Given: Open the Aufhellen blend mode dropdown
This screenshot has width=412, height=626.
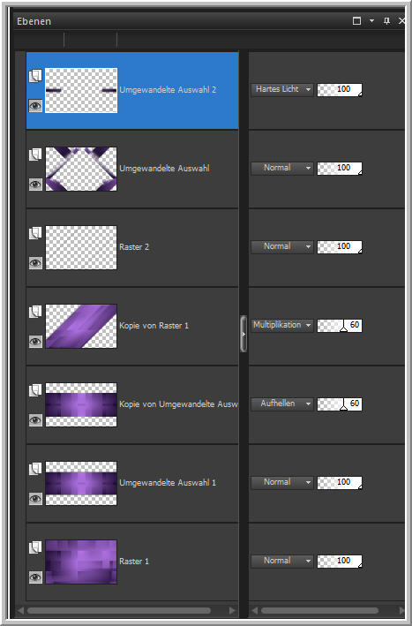Looking at the screenshot, I should [282, 404].
